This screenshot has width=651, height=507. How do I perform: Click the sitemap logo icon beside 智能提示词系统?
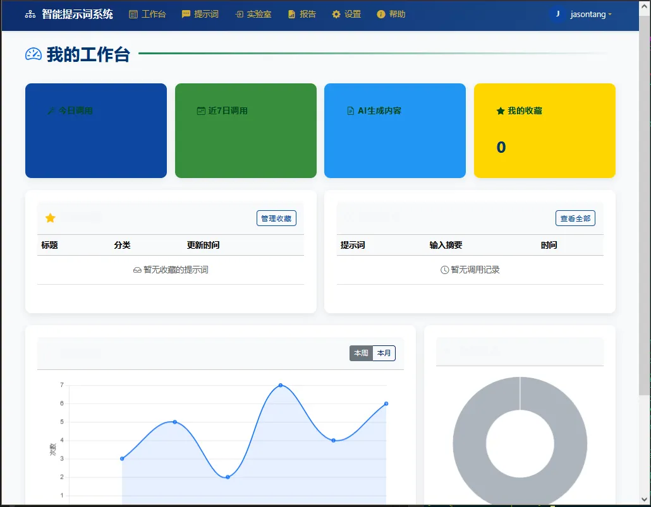(30, 15)
